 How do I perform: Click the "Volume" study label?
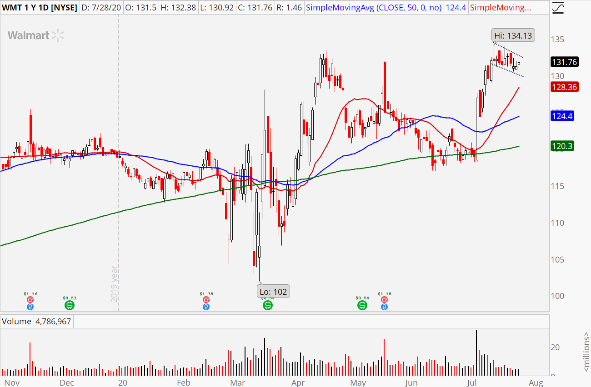pos(17,322)
